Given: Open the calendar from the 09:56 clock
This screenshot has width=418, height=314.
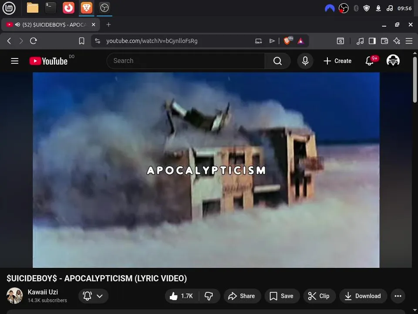Looking at the screenshot, I should pyautogui.click(x=405, y=9).
